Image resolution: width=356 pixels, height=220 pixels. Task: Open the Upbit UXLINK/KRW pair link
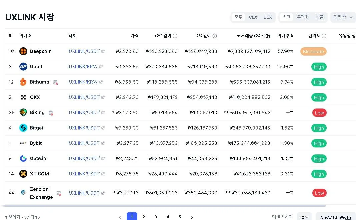83,67
